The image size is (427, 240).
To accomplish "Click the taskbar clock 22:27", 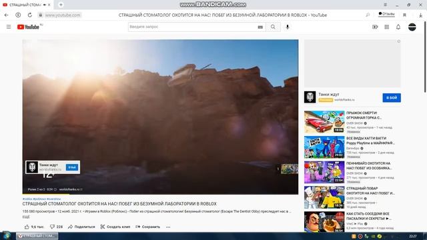I will (413, 236).
